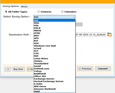115x93 pixels.
Task: Go back with the Previous button
Action: 85,69
